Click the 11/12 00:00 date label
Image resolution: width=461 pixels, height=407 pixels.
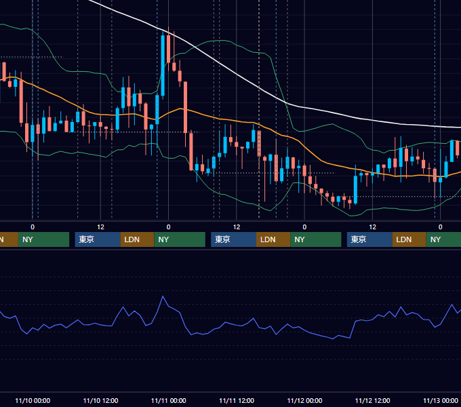coord(304,400)
